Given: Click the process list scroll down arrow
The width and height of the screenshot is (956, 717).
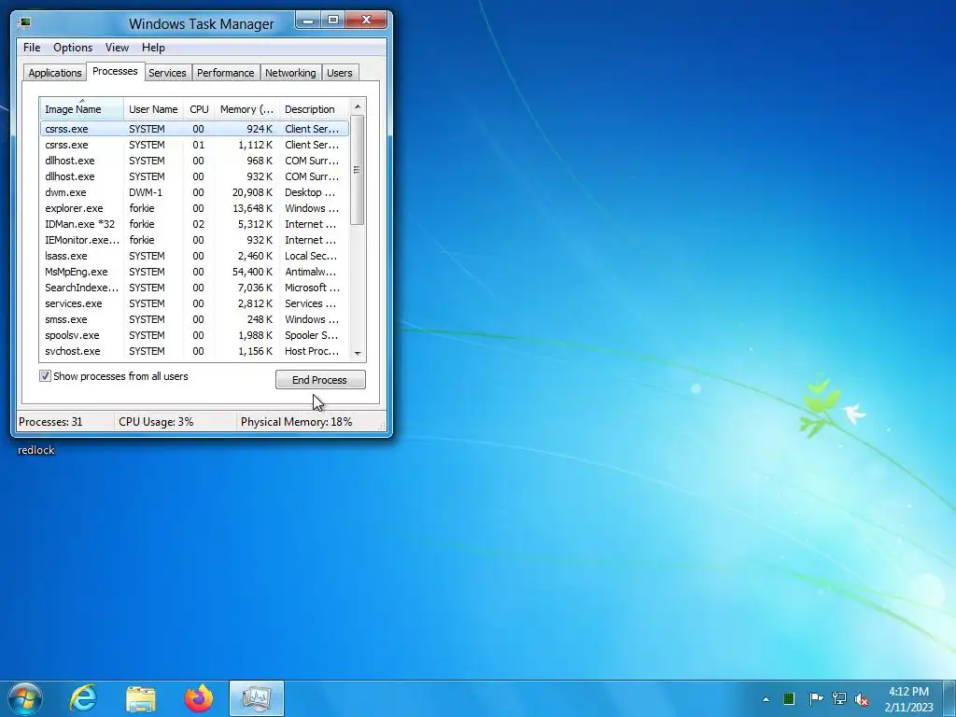Looking at the screenshot, I should pyautogui.click(x=358, y=354).
